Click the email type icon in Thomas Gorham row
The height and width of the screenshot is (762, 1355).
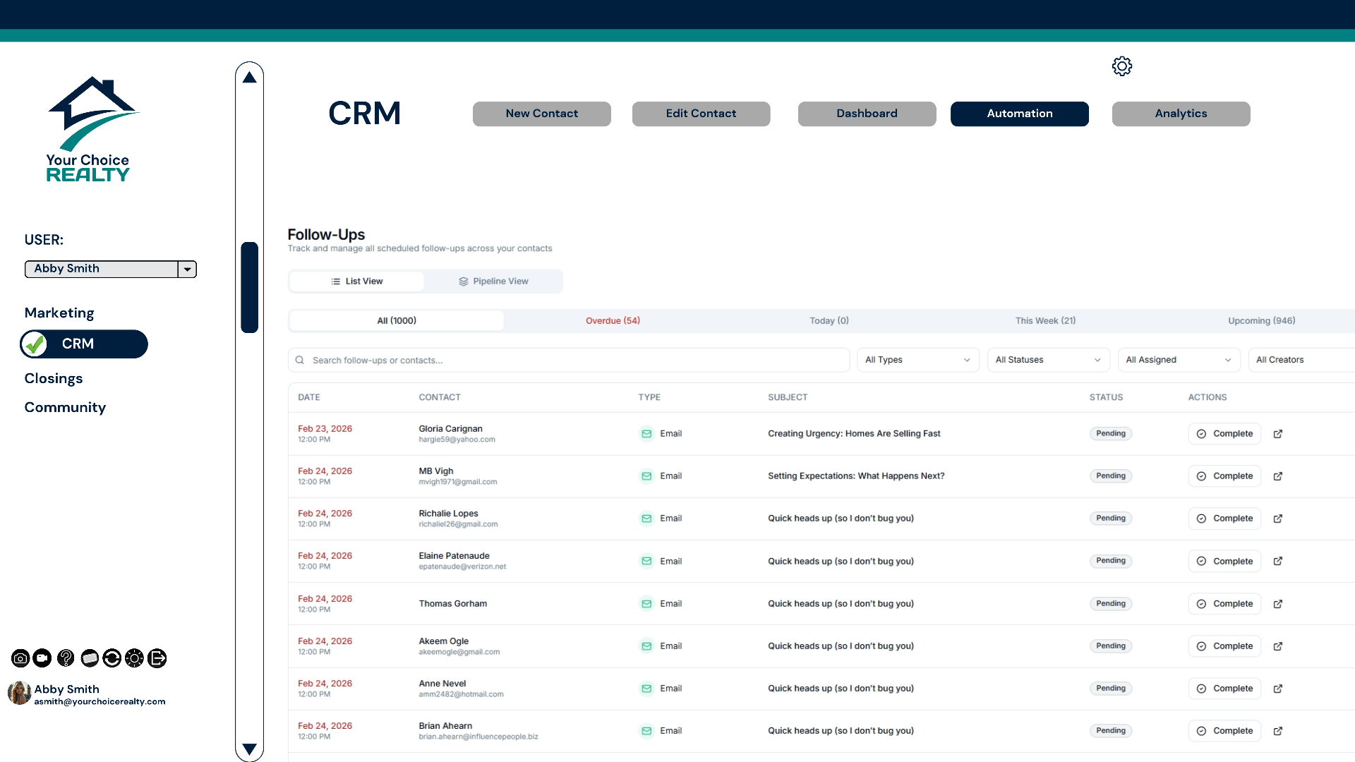646,604
